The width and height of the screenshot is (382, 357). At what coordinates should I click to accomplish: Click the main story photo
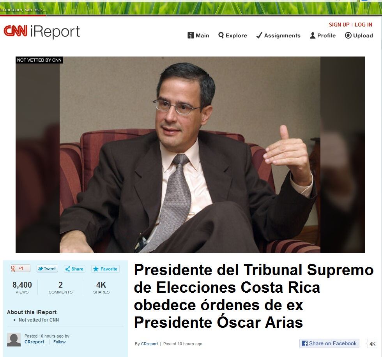tap(190, 155)
